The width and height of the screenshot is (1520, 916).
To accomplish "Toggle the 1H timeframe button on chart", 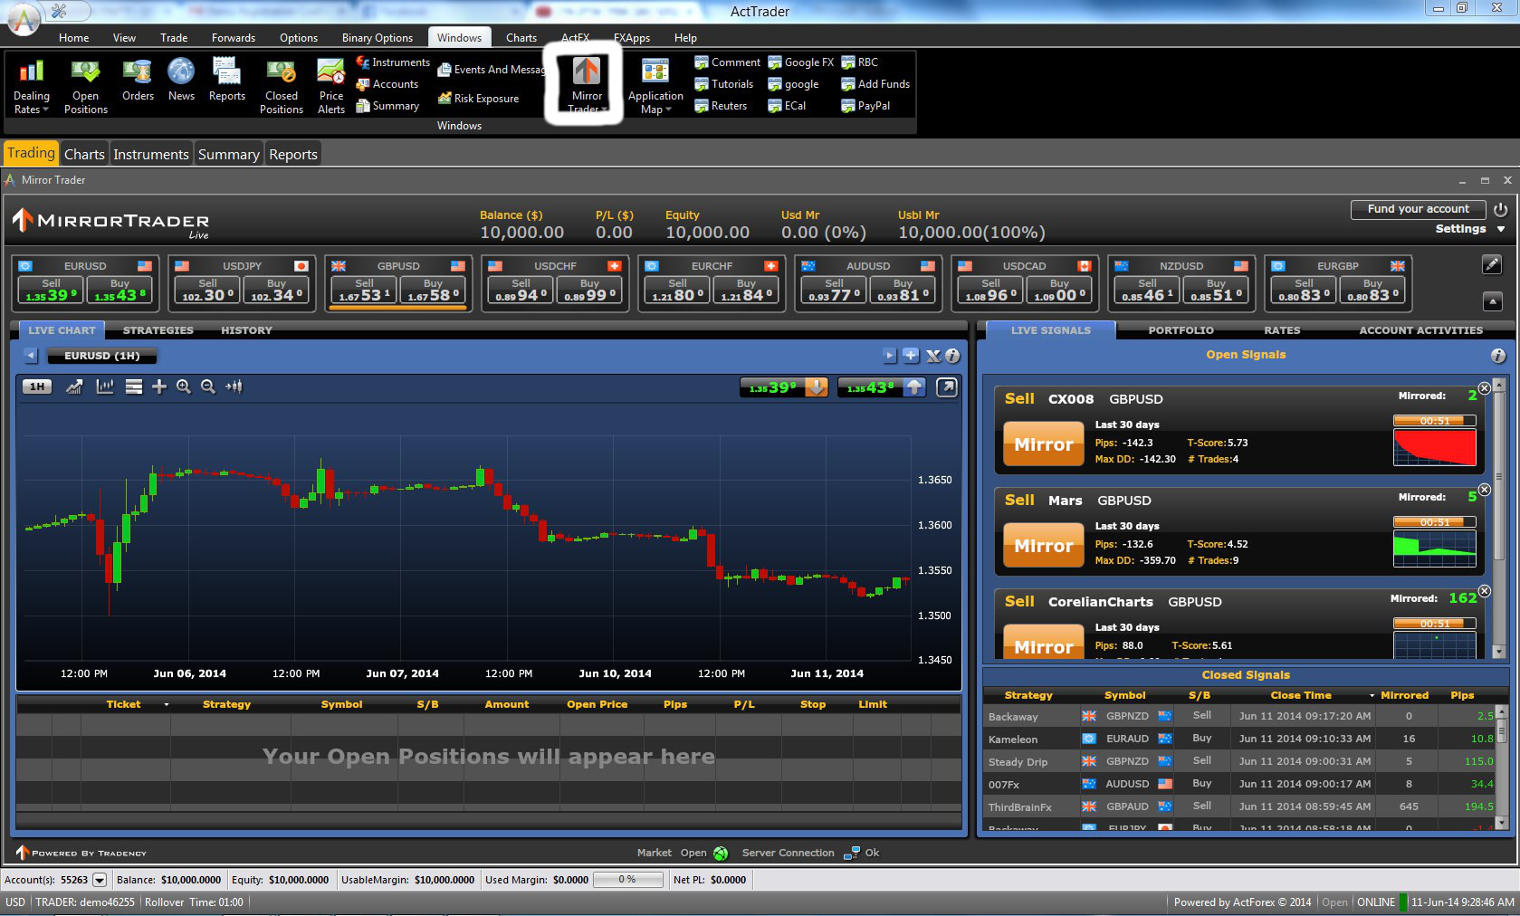I will pyautogui.click(x=37, y=387).
